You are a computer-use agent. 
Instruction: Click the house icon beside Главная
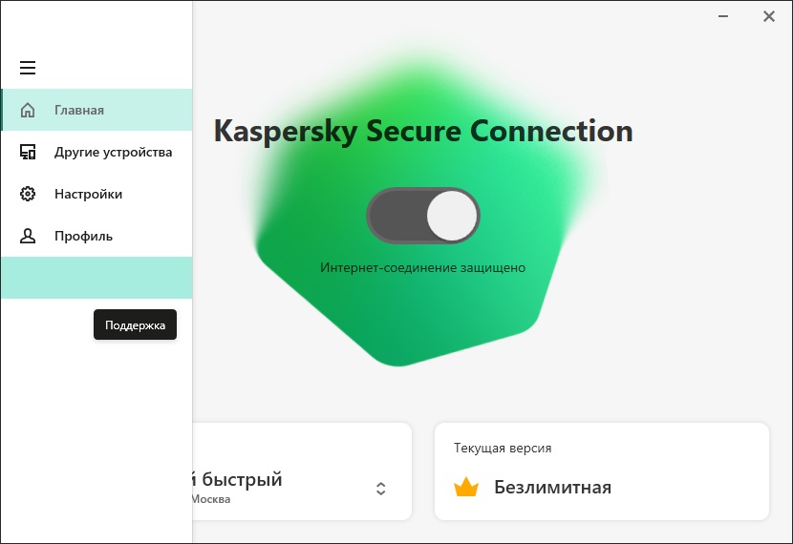[x=28, y=110]
